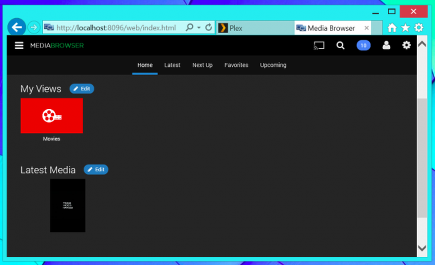435x265 pixels.
Task: Click the vertical scrollbar thumb
Action: point(422,158)
